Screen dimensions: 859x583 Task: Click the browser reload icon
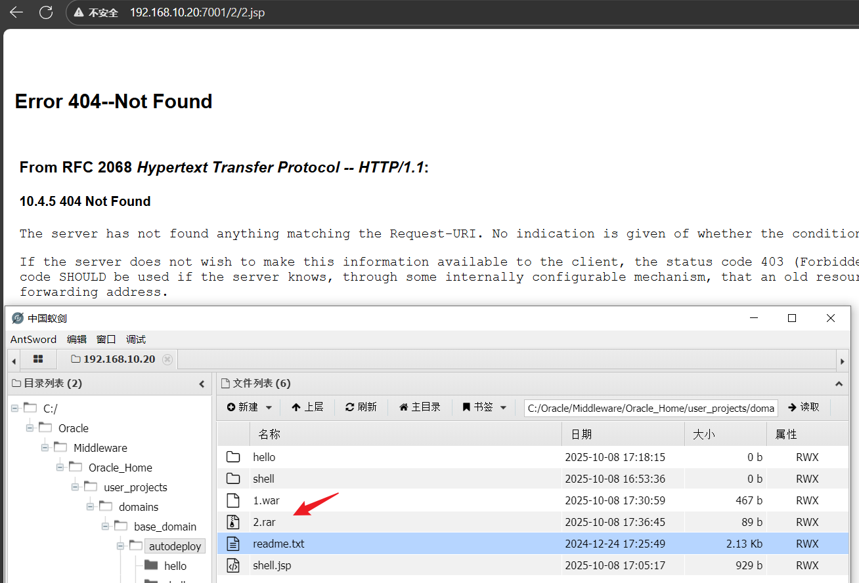click(x=46, y=12)
